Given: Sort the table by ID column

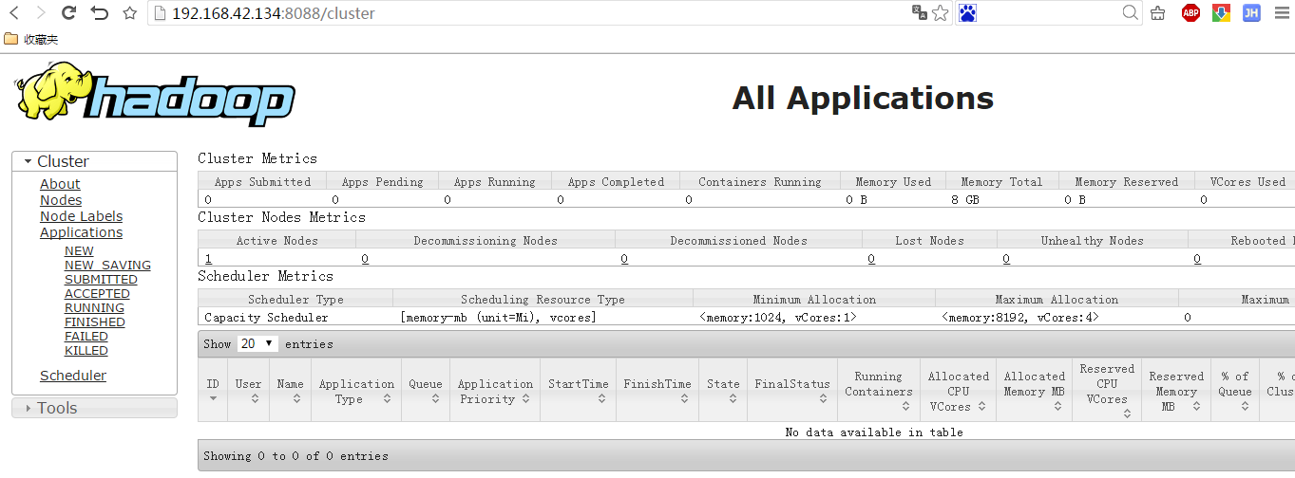Looking at the screenshot, I should click(x=213, y=391).
